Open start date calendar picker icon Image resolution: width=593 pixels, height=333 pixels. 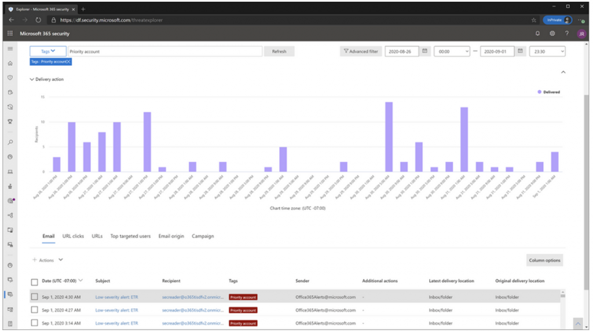(x=424, y=51)
